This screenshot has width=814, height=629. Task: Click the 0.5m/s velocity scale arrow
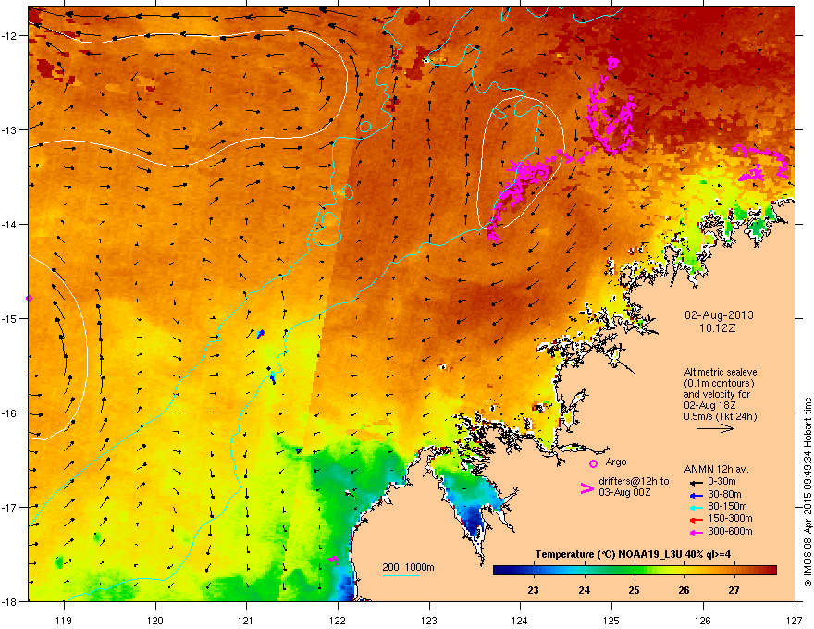coord(715,428)
